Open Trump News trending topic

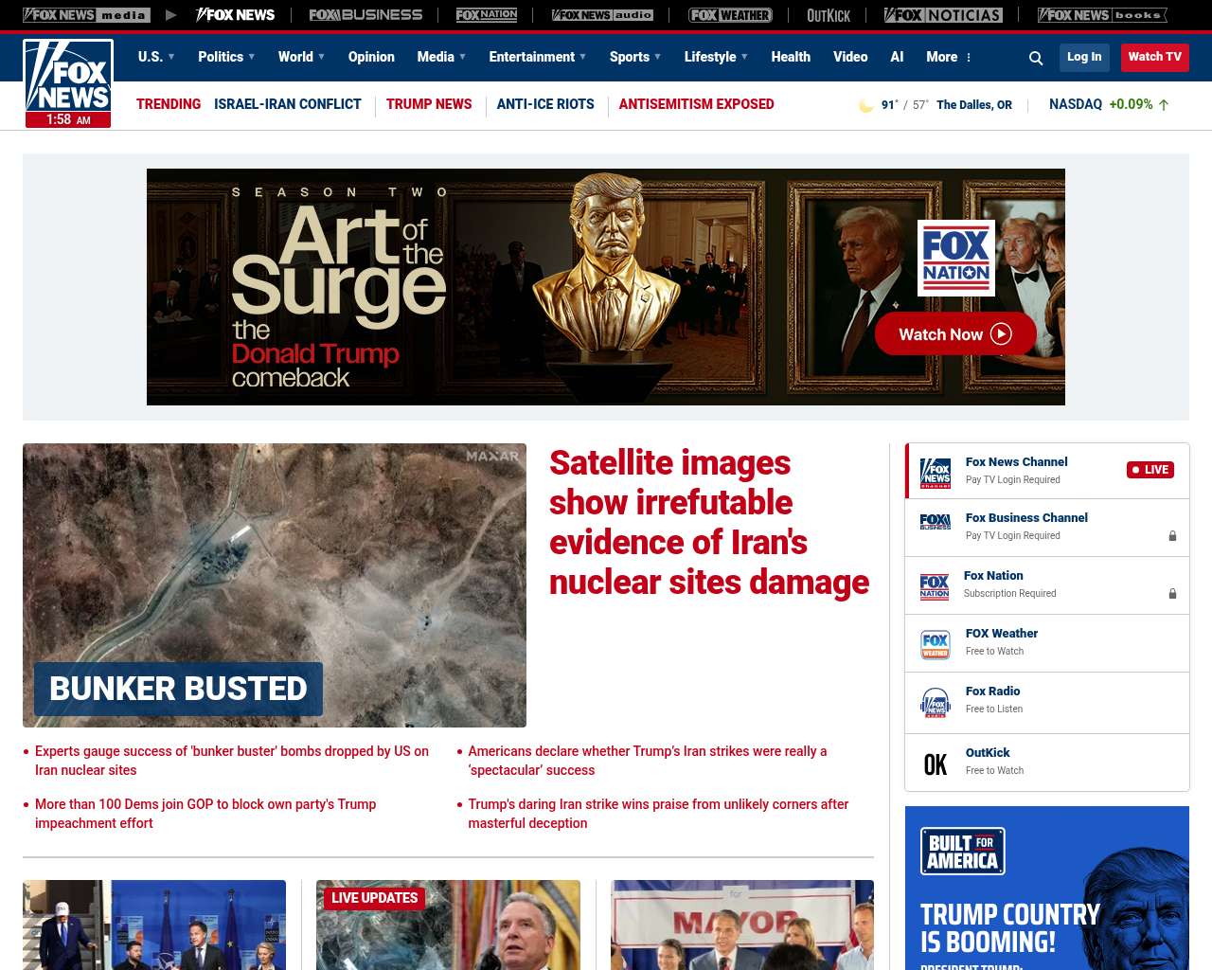coord(429,104)
